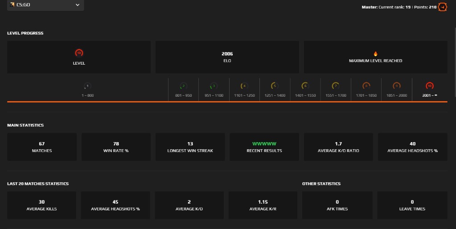Select the level 1 skill icon
The height and width of the screenshot is (229, 456).
87,86
